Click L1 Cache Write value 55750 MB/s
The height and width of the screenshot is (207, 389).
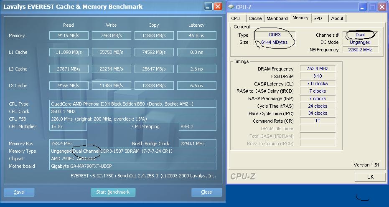pos(112,52)
